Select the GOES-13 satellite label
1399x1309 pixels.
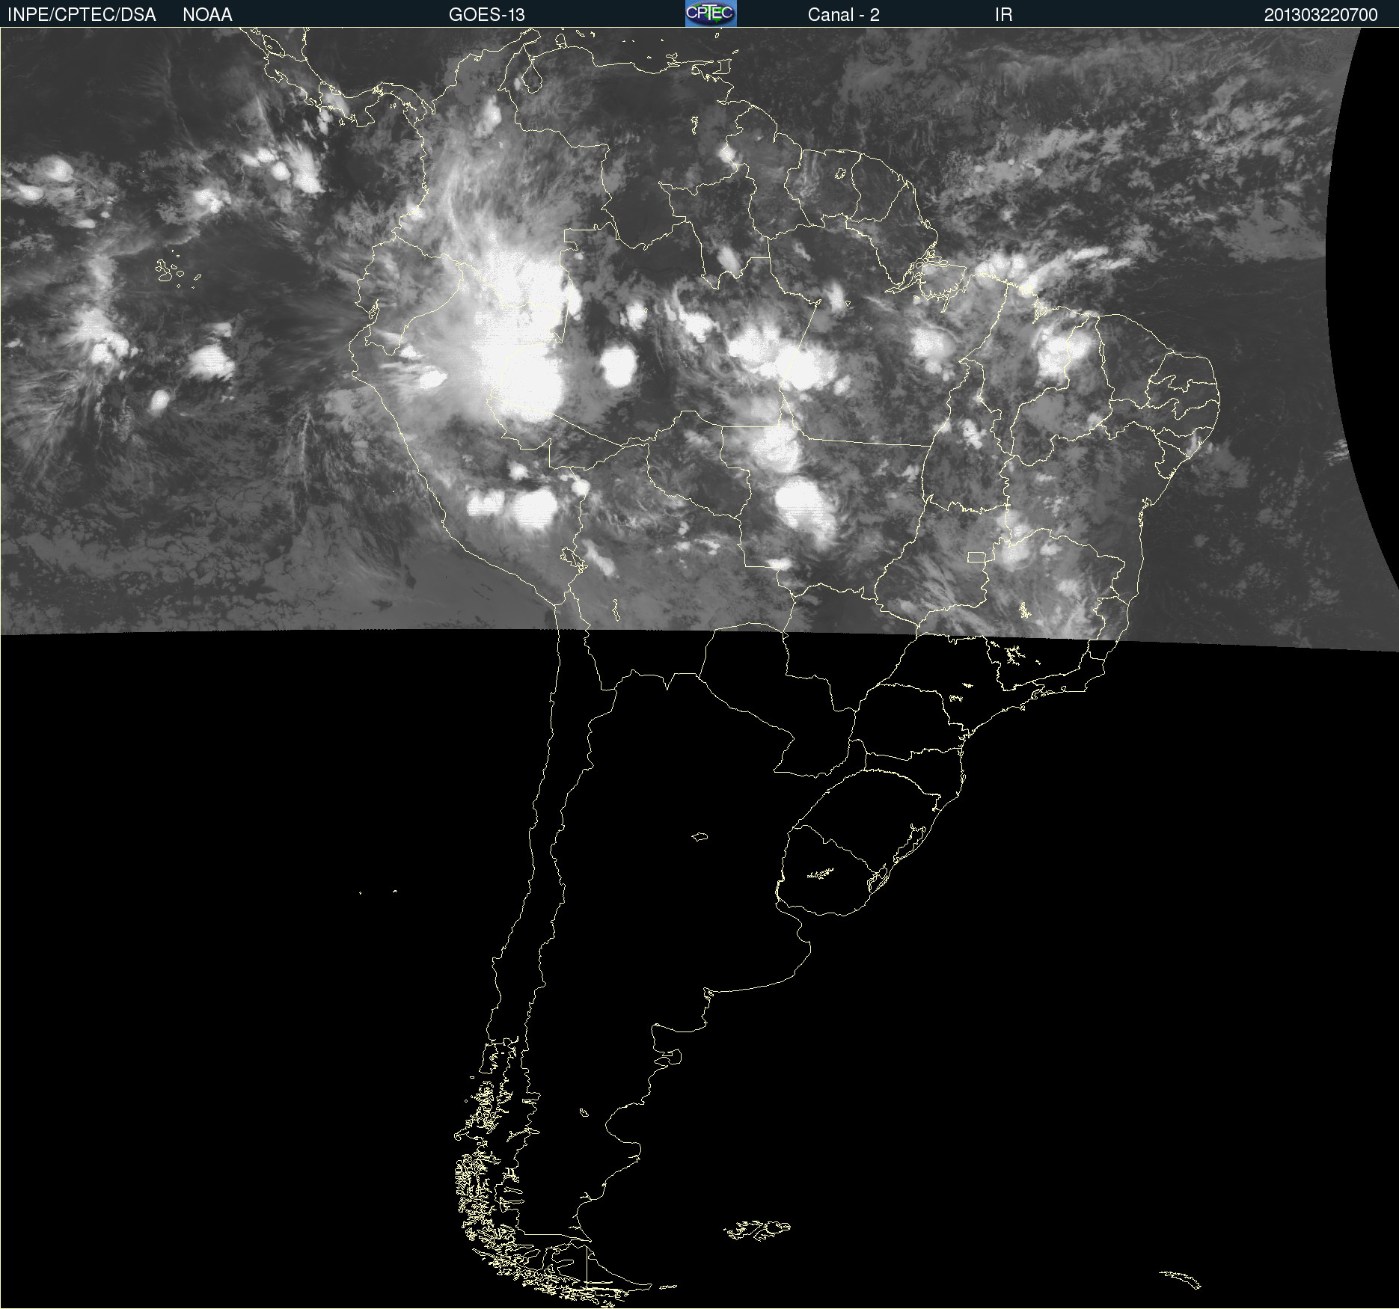(486, 15)
